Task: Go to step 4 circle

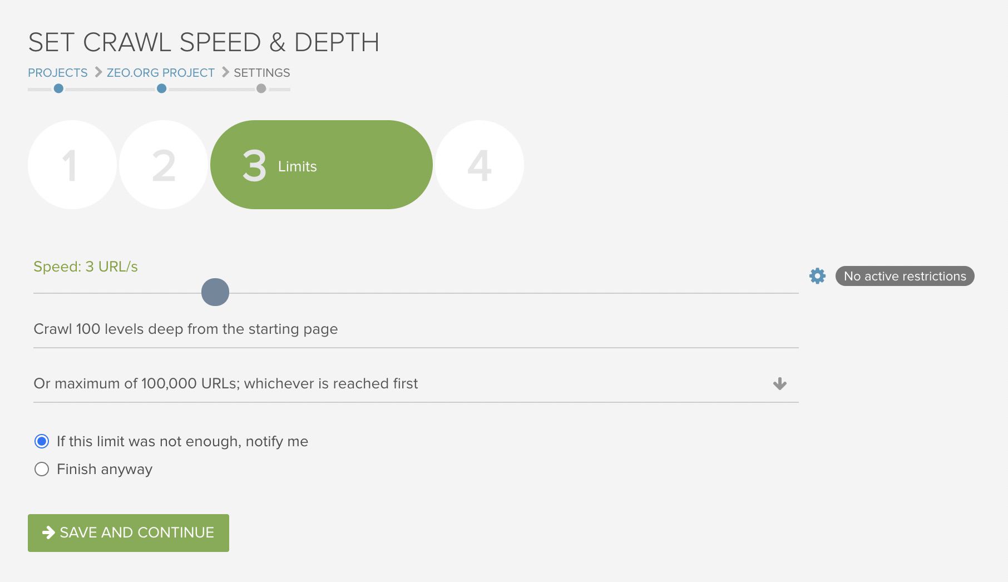Action: click(x=480, y=165)
